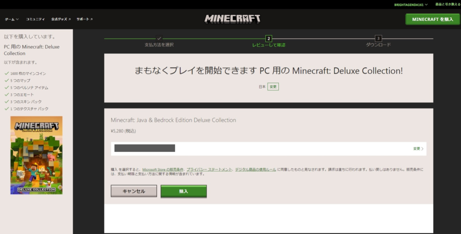This screenshot has height=234, width=461.
Task: Click the 1 つのテクスチャ パック text
Action: (29, 109)
